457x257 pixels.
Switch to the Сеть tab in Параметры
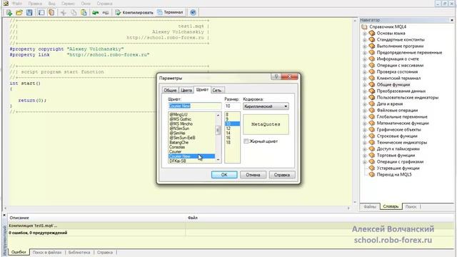click(x=217, y=91)
